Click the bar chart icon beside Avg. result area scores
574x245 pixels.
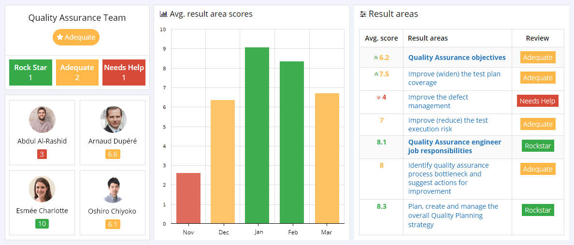click(163, 14)
